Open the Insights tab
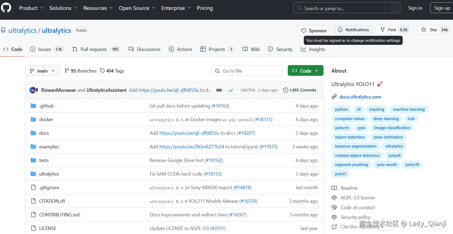This screenshot has width=453, height=234. 313,49
